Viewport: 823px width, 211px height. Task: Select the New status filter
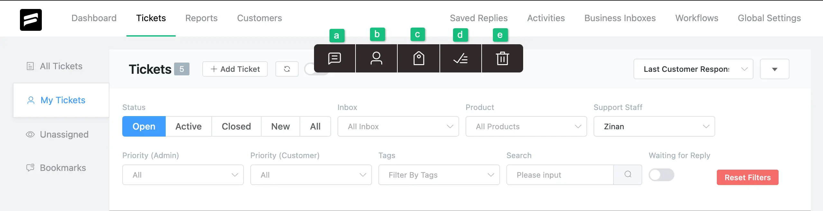pos(281,126)
